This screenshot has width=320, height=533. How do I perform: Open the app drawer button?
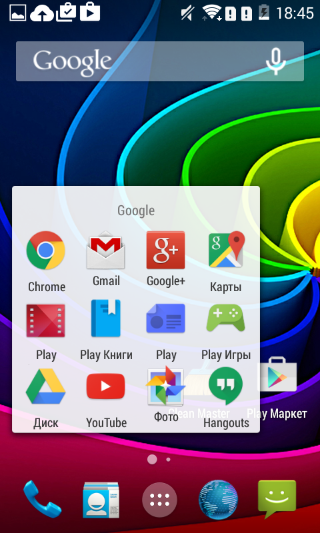coord(159,500)
